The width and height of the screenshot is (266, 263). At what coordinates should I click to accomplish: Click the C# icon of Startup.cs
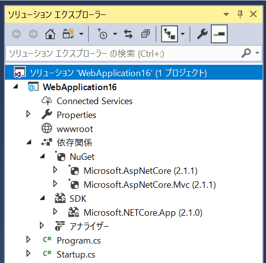click(47, 254)
